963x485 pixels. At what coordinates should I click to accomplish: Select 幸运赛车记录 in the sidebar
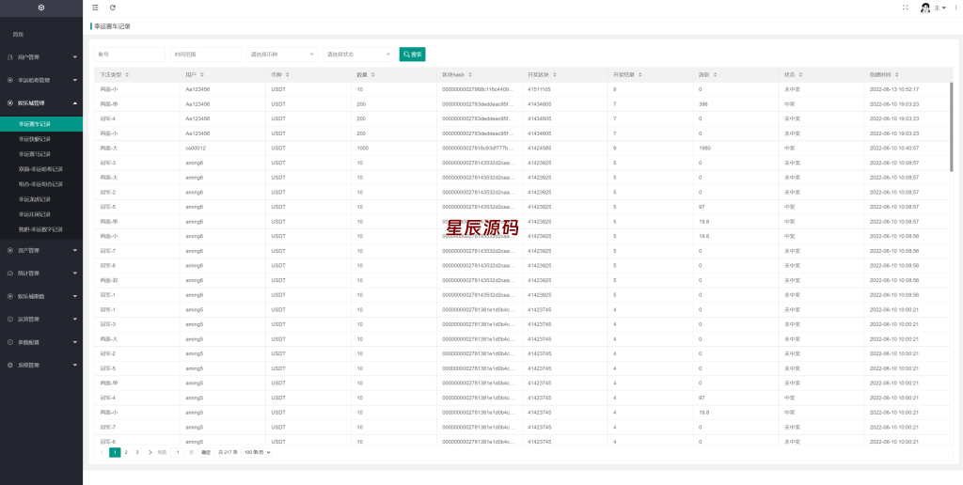41,124
